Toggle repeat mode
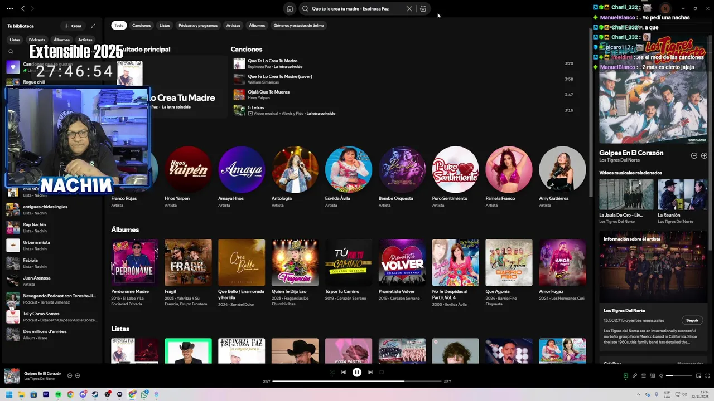Viewport: 714px width, 401px height. click(x=382, y=372)
